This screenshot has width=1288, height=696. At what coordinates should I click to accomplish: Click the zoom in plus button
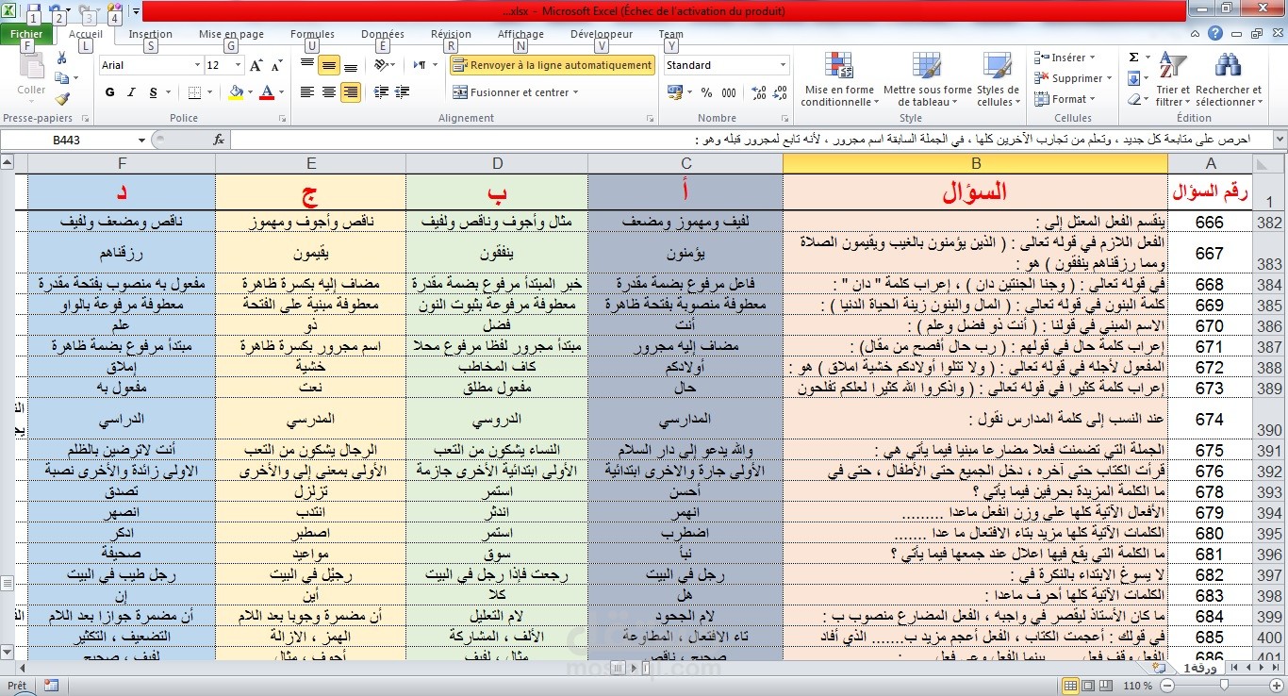tap(1278, 686)
